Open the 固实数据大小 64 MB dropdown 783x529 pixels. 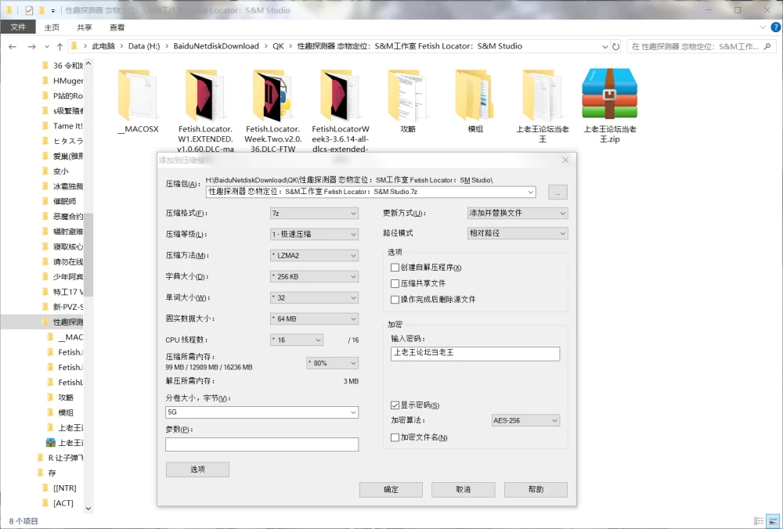coord(314,319)
